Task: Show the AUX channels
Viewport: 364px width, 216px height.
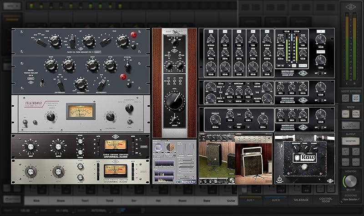Action: [345, 114]
